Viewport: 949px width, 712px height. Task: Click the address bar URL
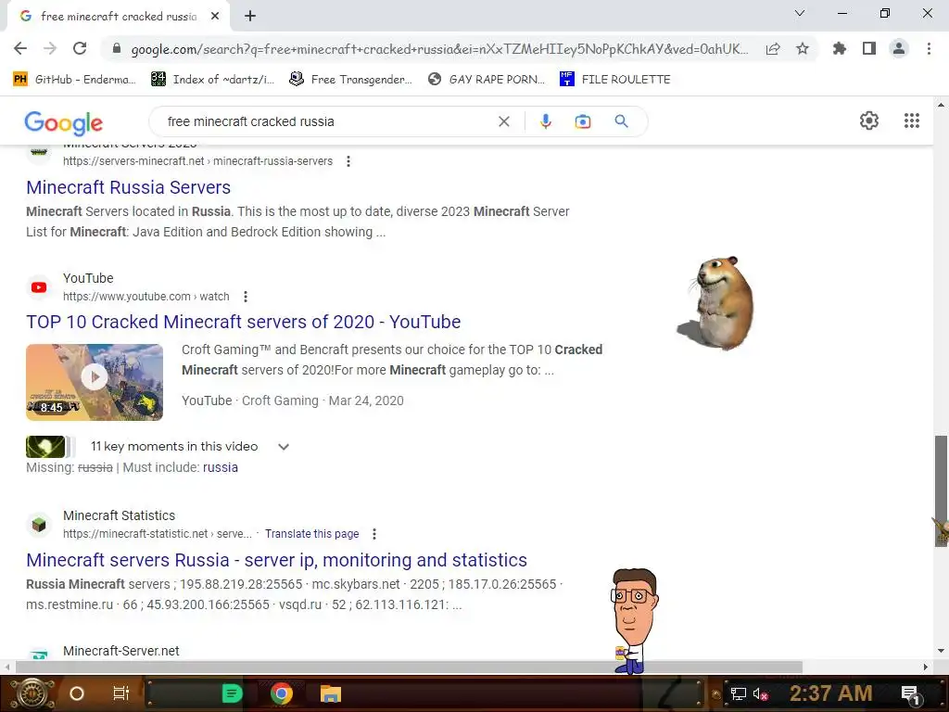(x=439, y=49)
